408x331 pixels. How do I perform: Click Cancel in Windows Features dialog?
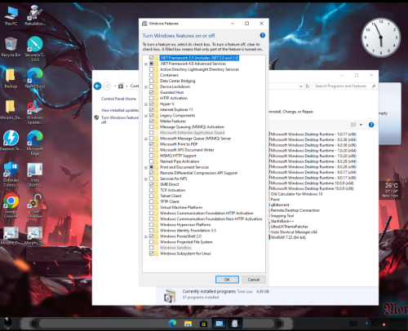[254, 280]
